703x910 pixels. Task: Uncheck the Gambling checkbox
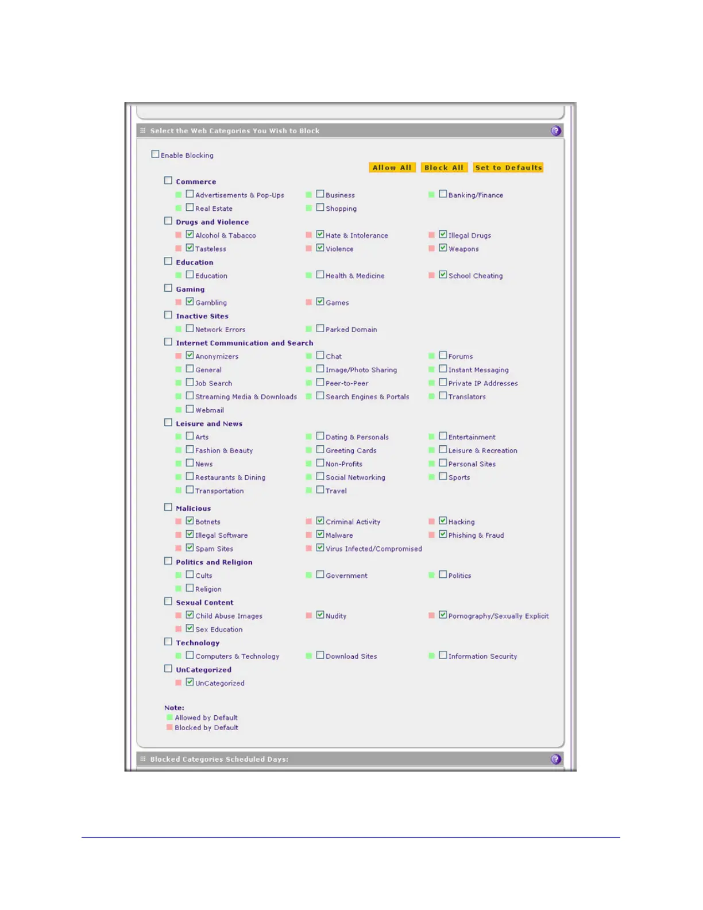190,302
